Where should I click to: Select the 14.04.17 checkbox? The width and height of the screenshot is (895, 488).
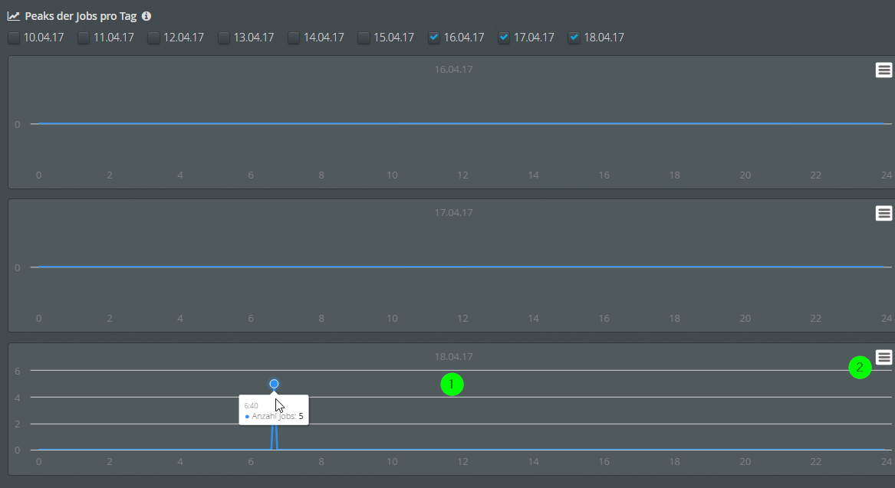click(294, 38)
